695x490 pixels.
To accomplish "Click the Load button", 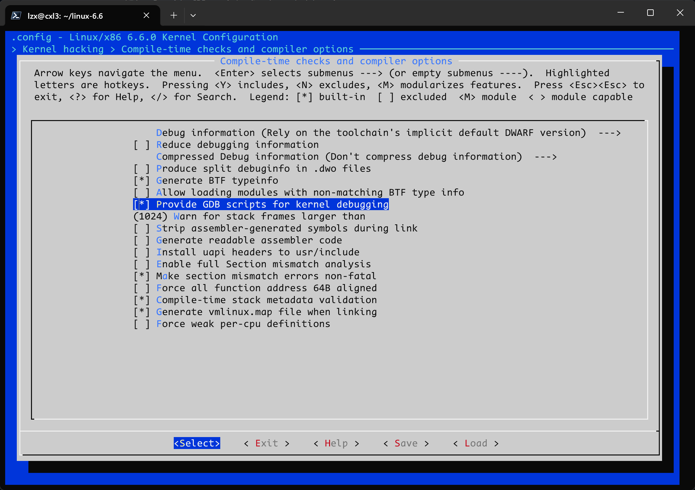I will pos(476,443).
